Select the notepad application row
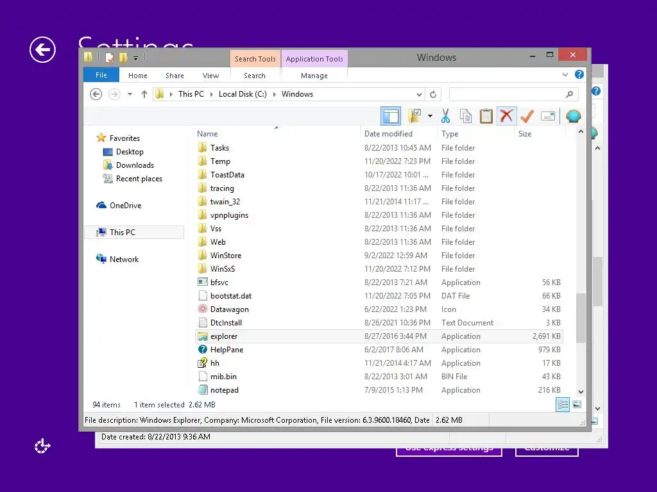Image resolution: width=657 pixels, height=492 pixels. click(379, 390)
